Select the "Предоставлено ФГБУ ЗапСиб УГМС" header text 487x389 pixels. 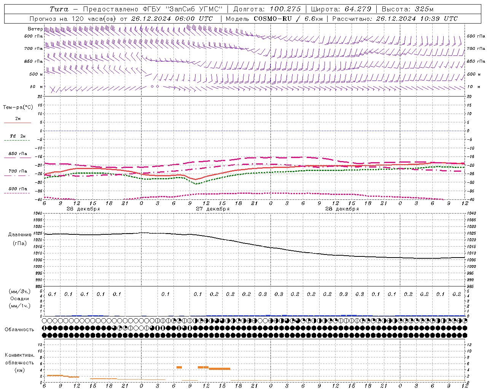pyautogui.click(x=153, y=9)
